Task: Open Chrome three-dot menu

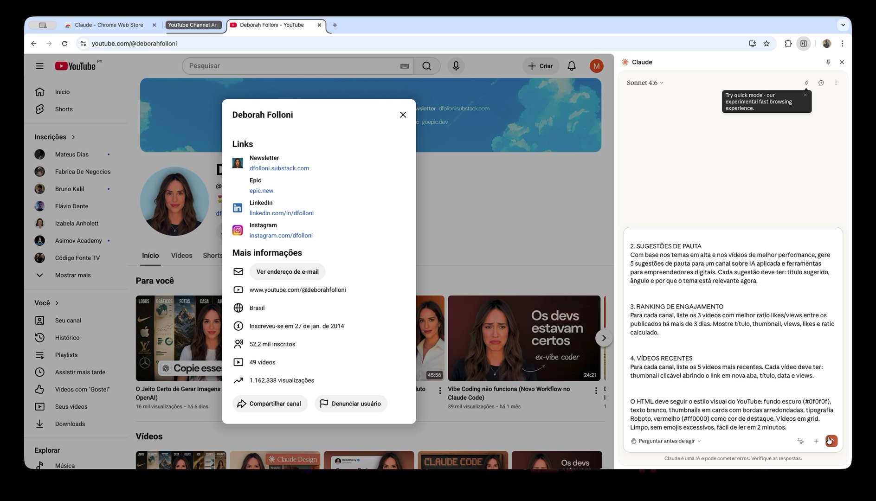Action: (842, 44)
